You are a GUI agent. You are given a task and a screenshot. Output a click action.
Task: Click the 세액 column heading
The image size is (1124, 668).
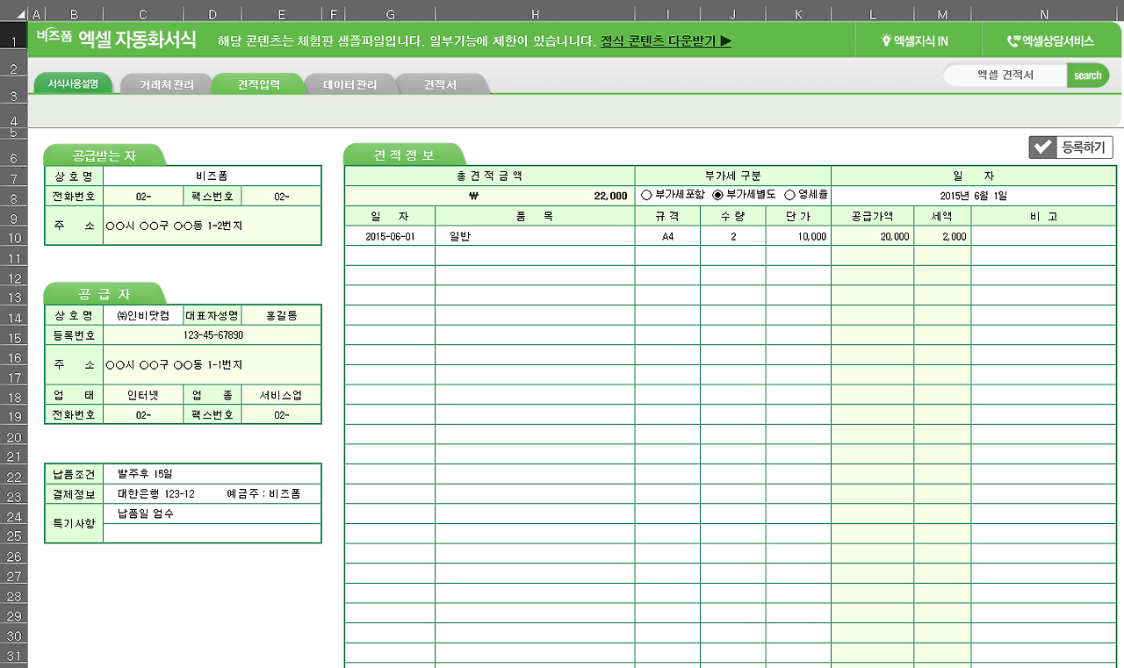click(942, 216)
